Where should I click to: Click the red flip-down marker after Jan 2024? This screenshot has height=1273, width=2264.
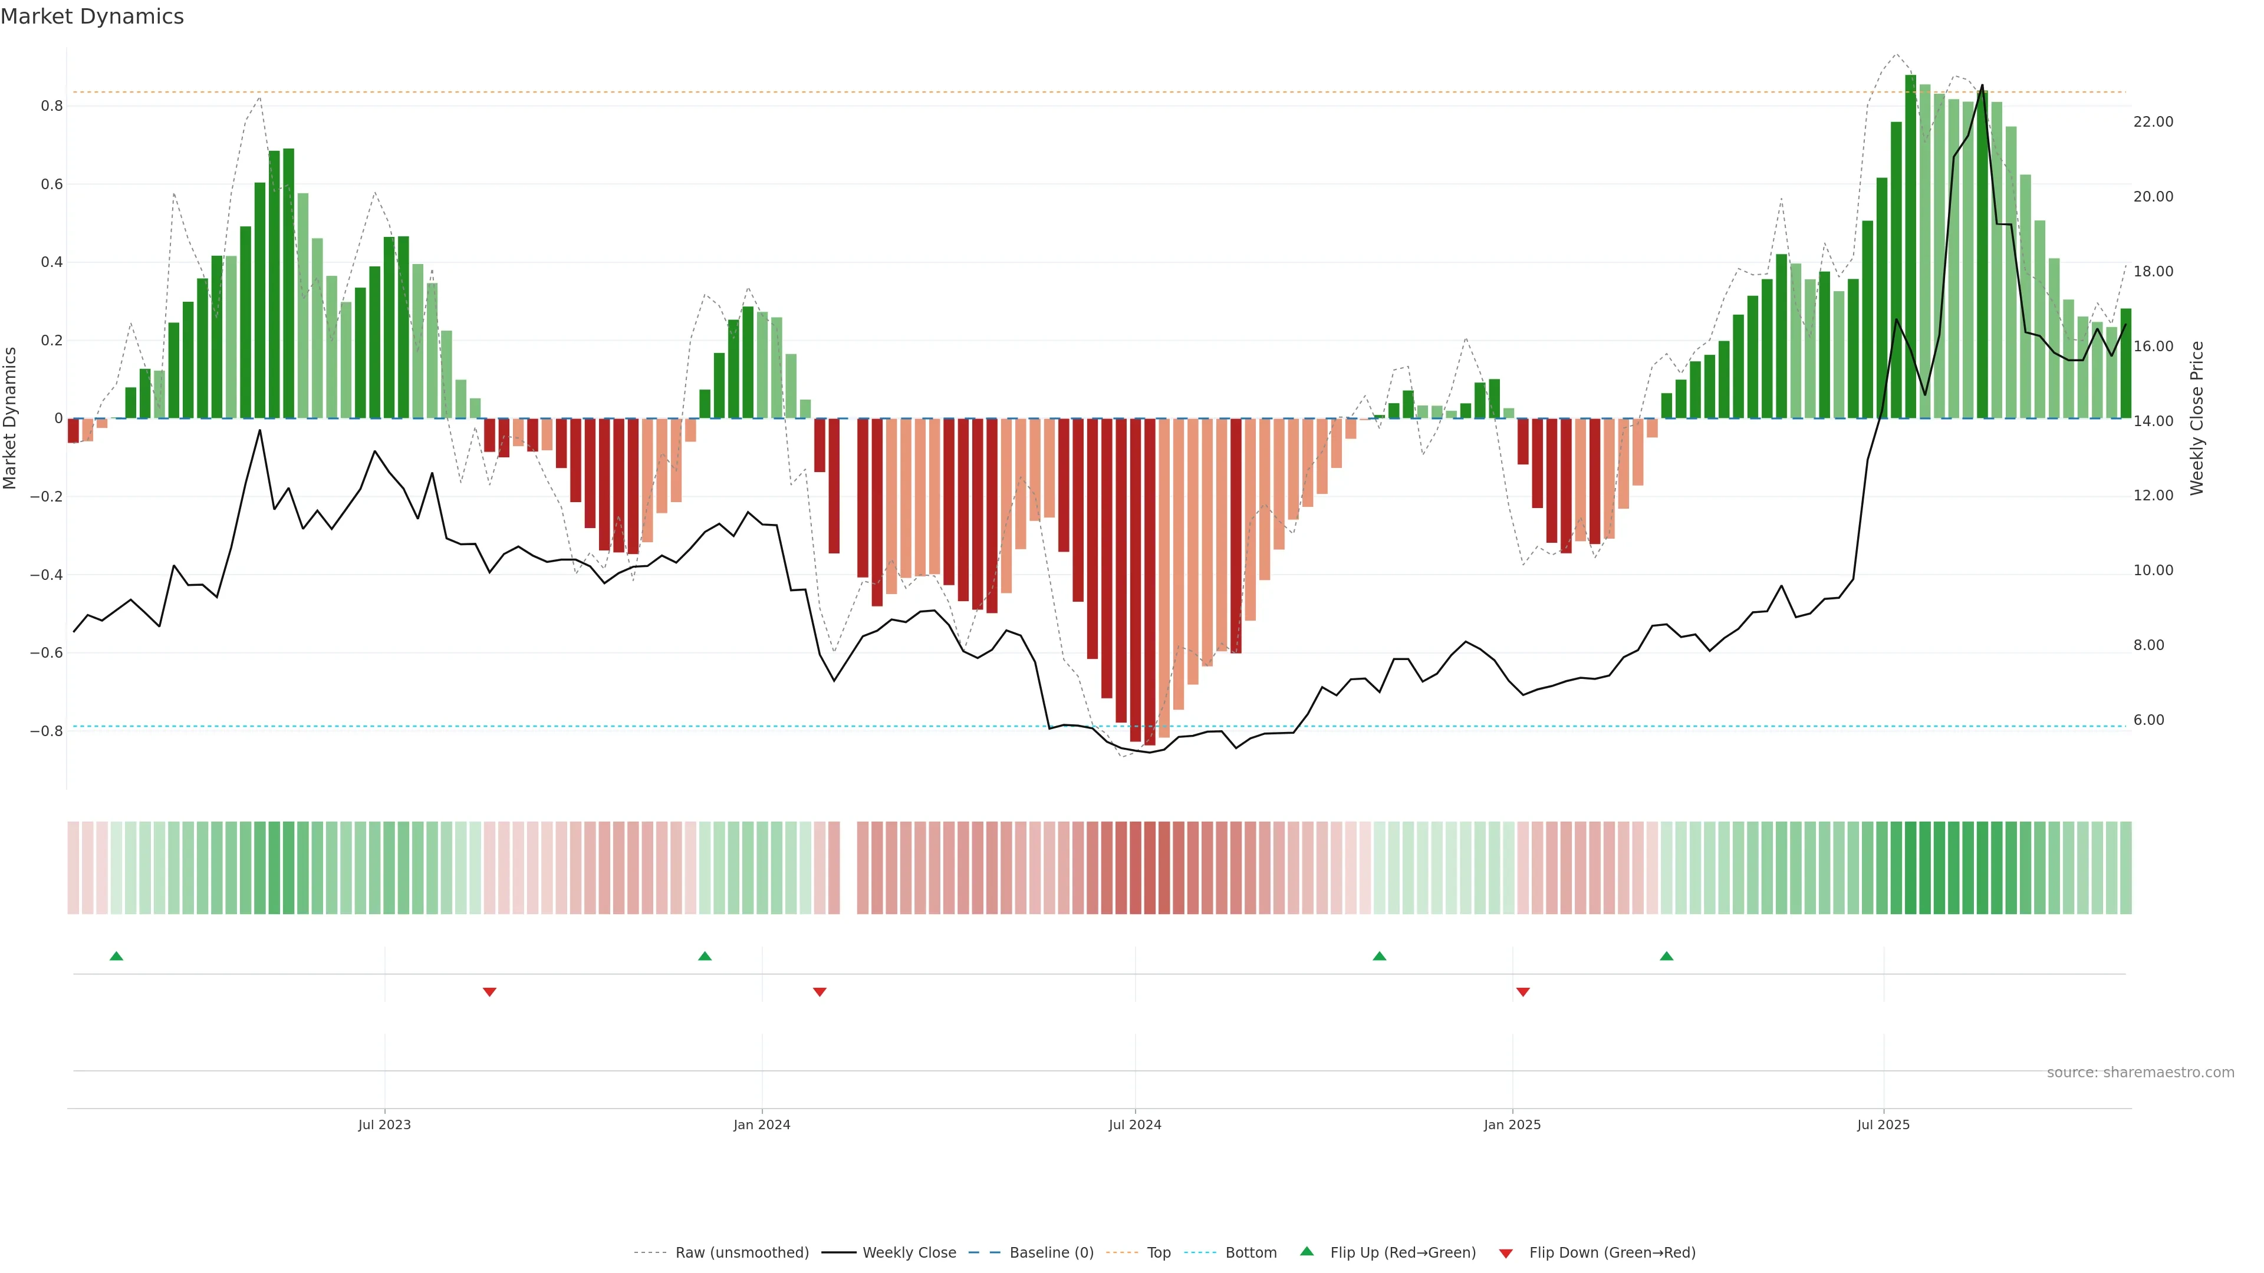point(820,992)
